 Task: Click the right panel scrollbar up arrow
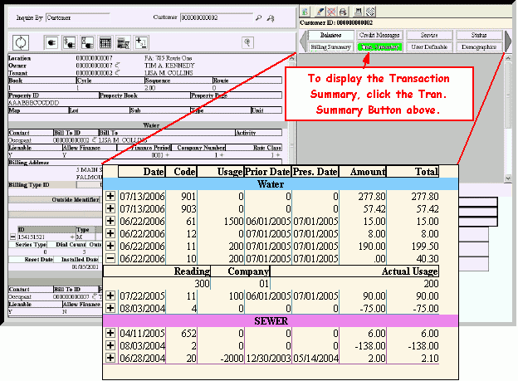point(508,58)
